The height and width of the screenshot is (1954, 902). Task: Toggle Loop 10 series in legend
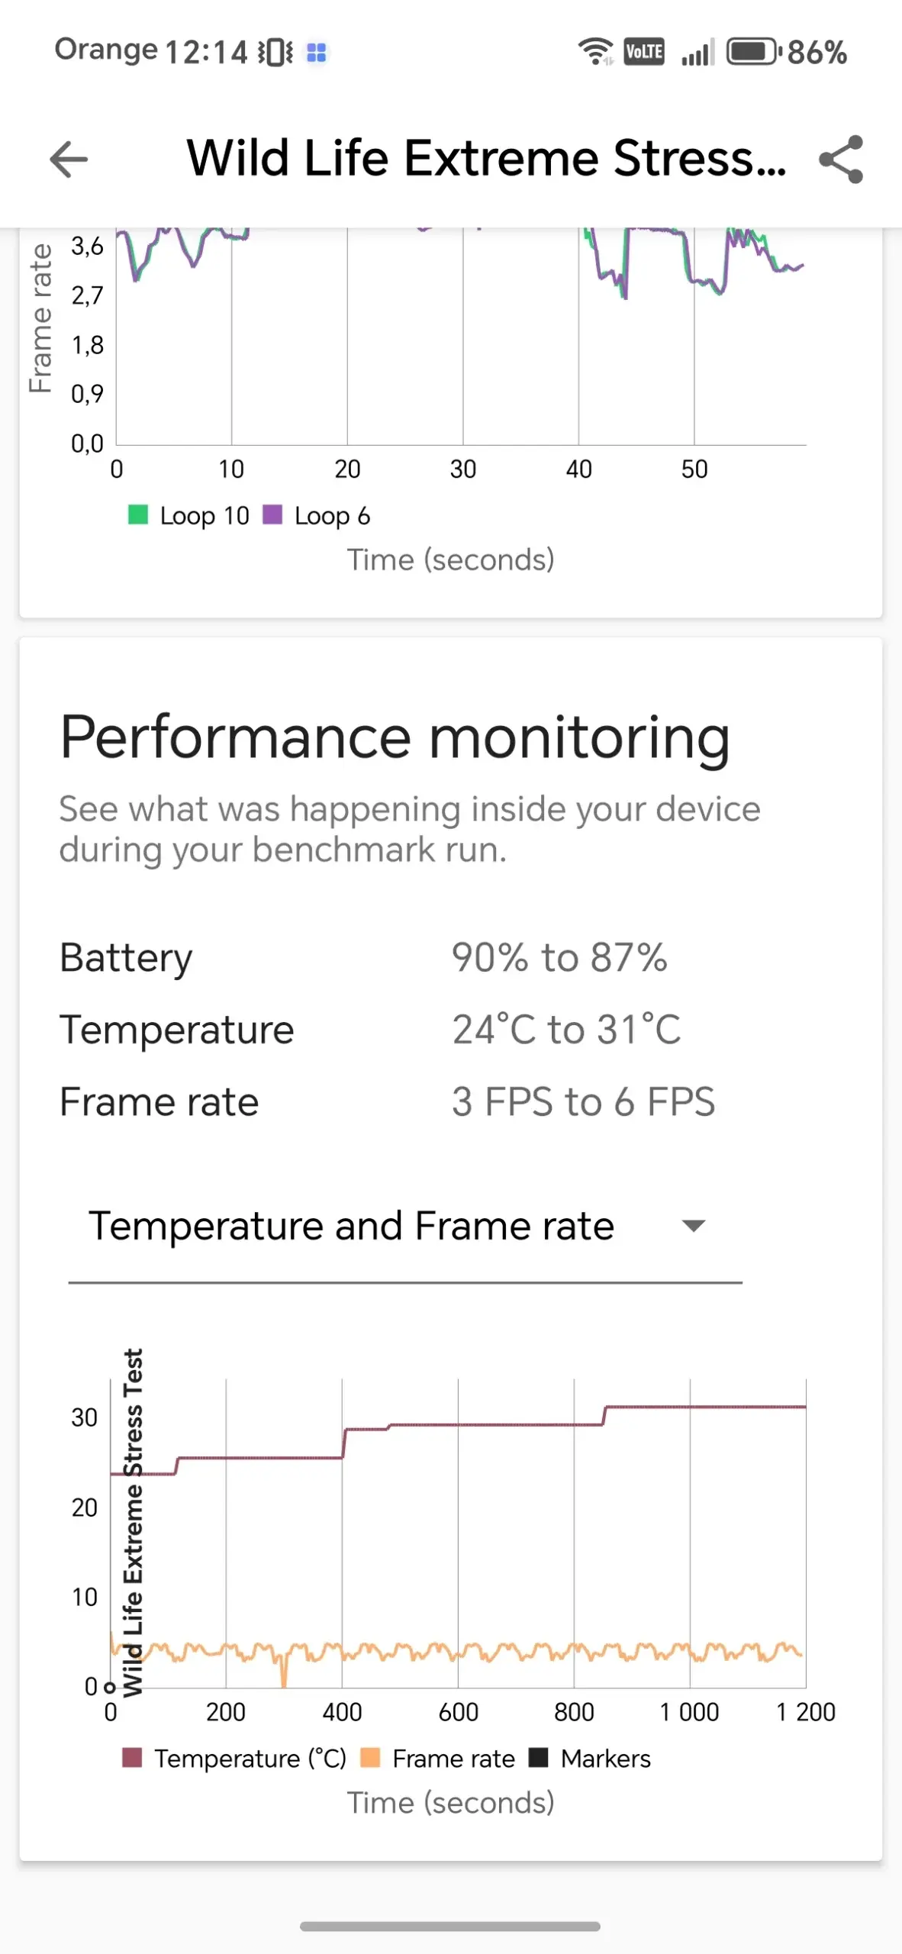tap(189, 516)
